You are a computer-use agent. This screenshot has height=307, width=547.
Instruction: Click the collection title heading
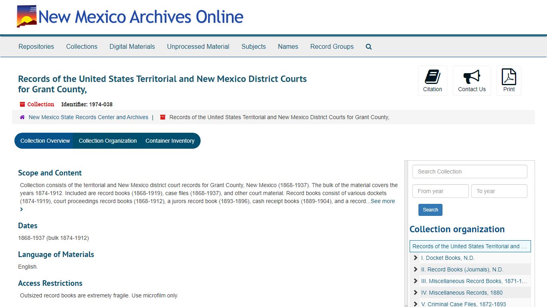pos(162,84)
